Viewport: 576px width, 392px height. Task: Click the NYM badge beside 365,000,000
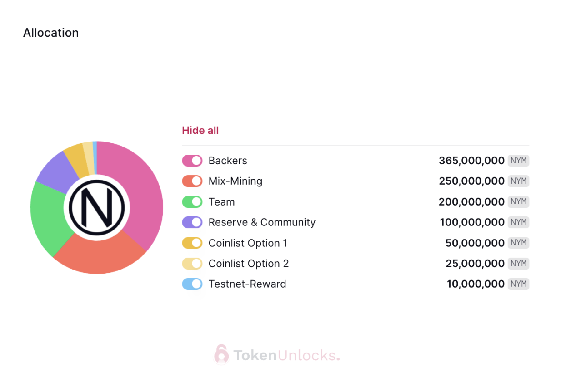518,161
